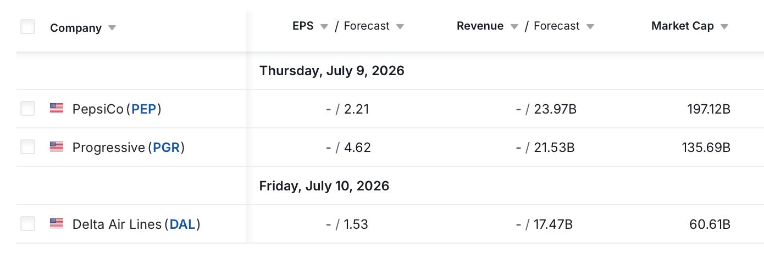764x259 pixels.
Task: Click the Revenue column header label
Action: [480, 26]
